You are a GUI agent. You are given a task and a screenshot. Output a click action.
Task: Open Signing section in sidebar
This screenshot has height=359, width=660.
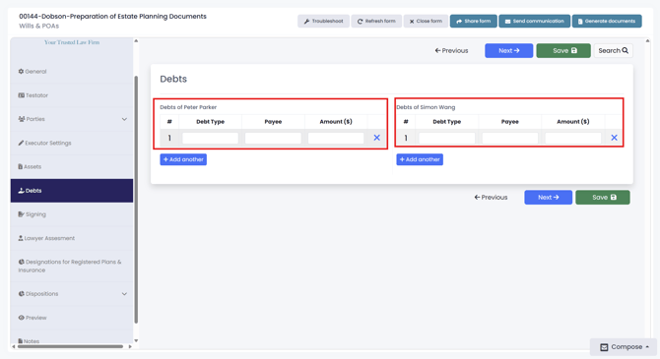tap(72, 214)
